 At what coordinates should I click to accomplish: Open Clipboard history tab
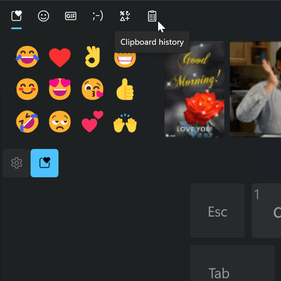(x=152, y=16)
